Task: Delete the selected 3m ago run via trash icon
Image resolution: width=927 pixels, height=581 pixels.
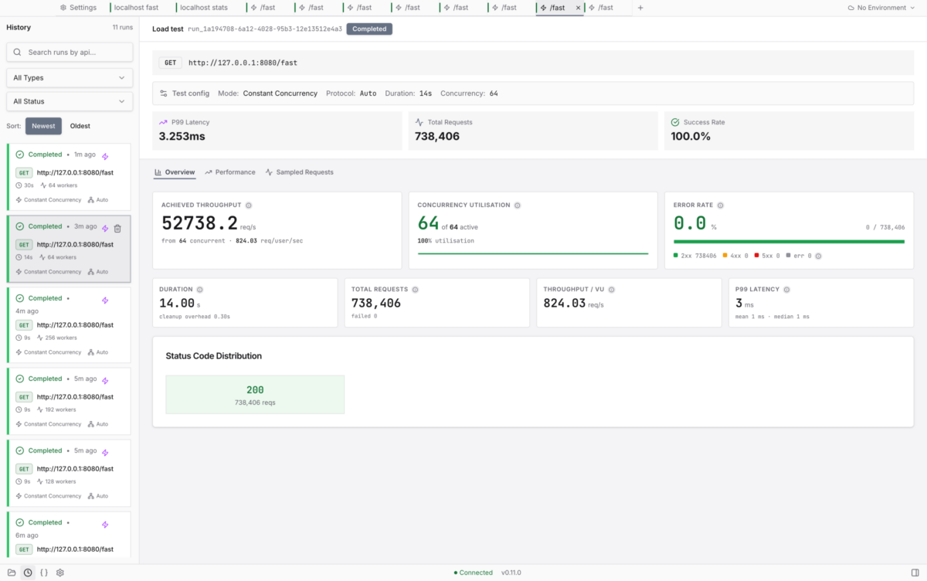Action: coord(117,228)
